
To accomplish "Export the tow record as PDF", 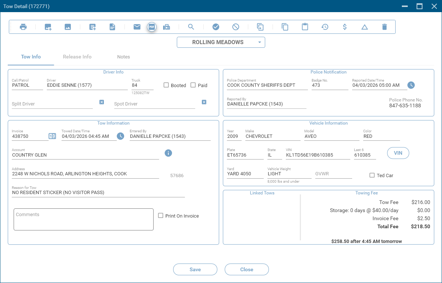I will click(x=152, y=27).
